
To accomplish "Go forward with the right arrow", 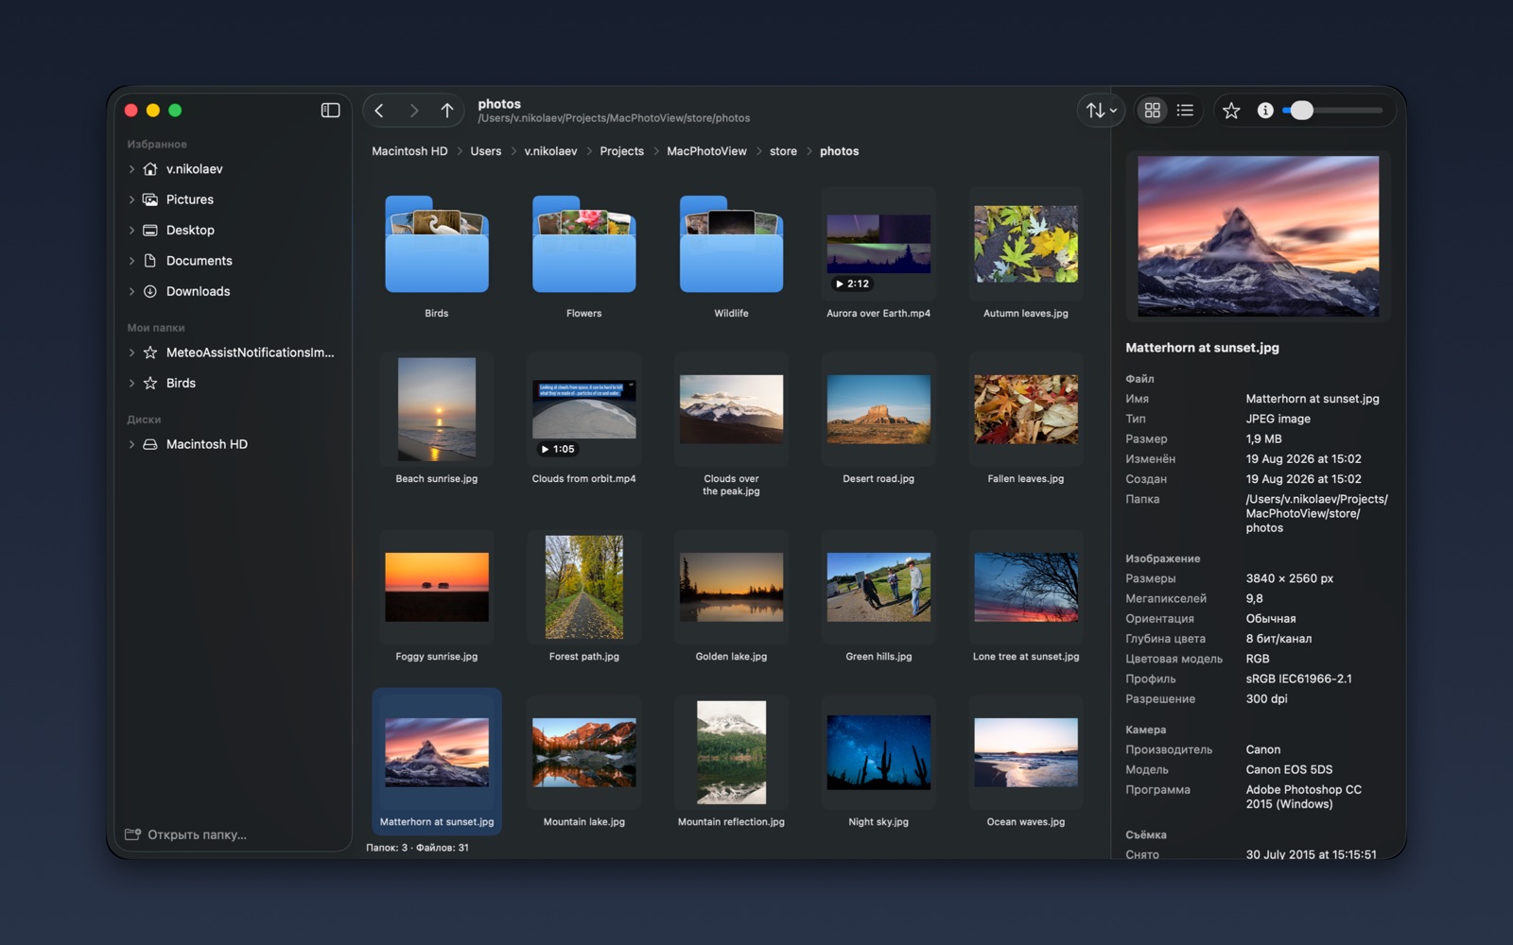I will tap(413, 111).
